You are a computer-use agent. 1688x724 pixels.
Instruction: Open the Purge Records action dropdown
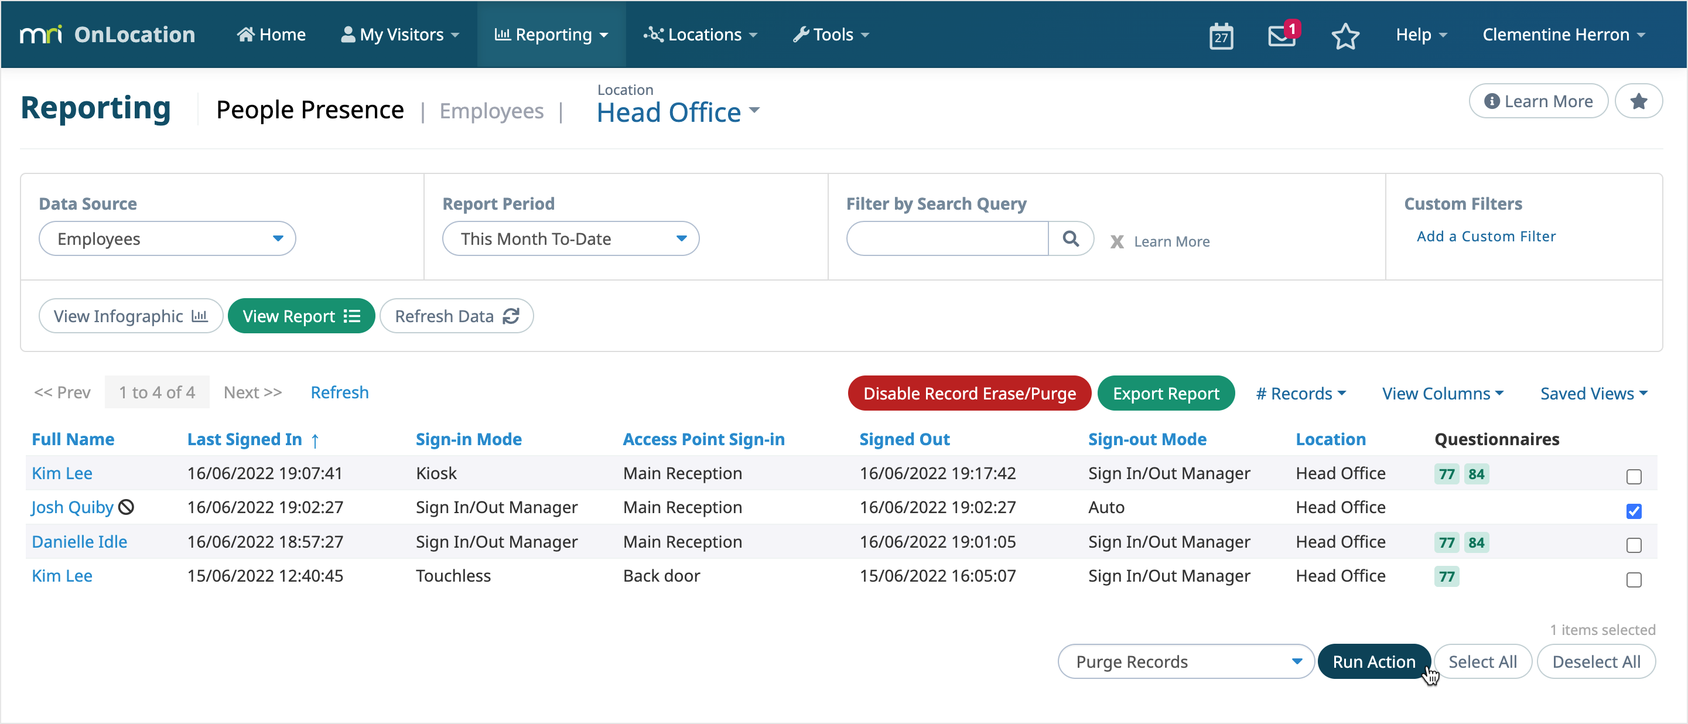[x=1185, y=661]
